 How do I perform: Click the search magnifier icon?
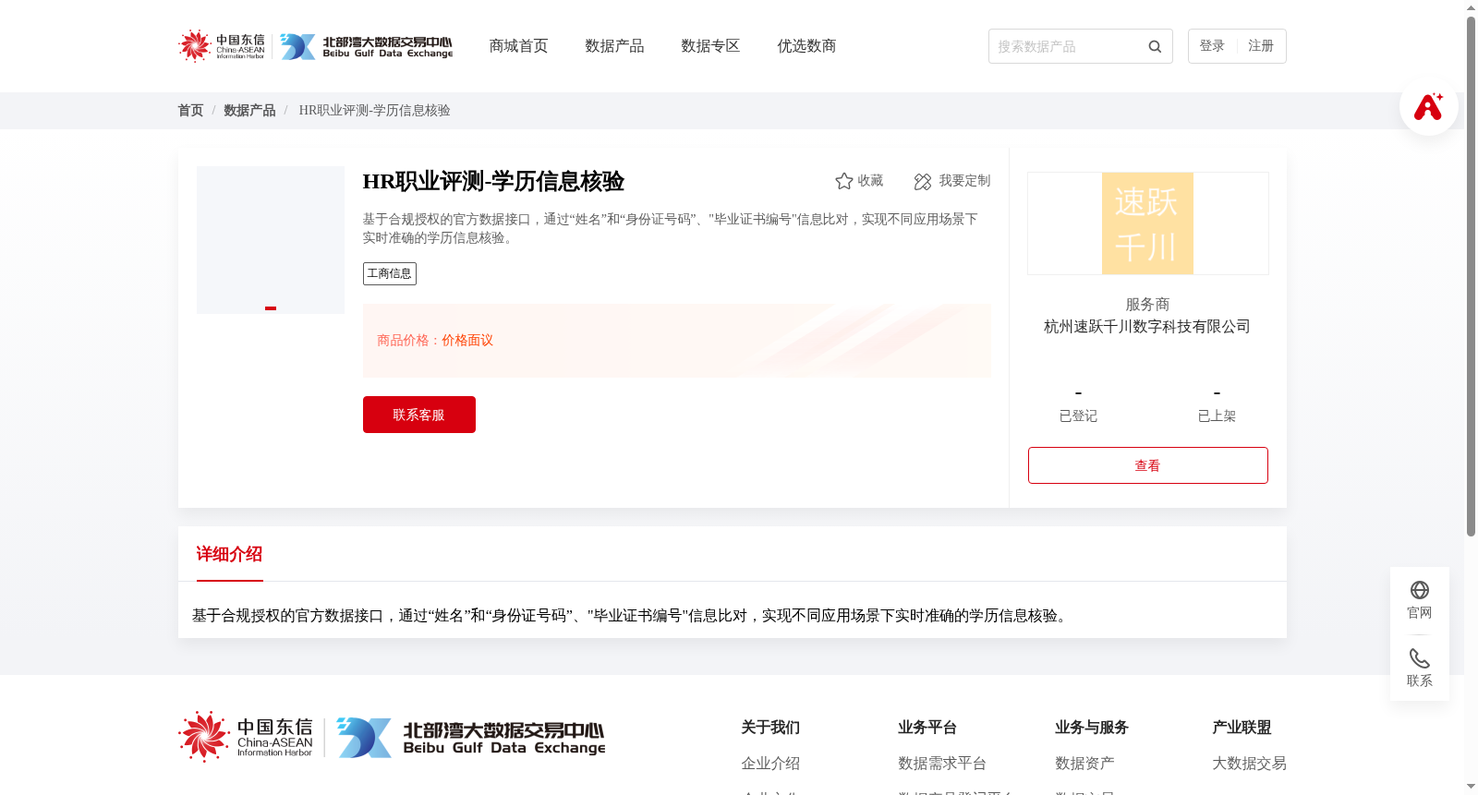pyautogui.click(x=1155, y=46)
